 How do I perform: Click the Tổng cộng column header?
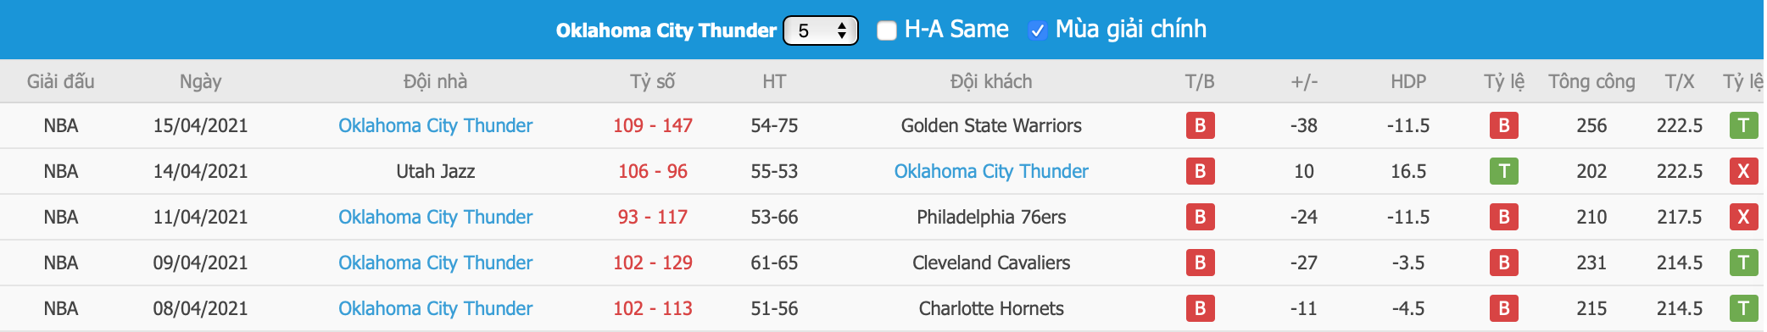(x=1591, y=81)
